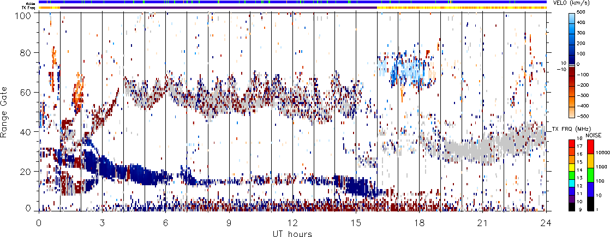Pick the yellow segment of TX FRQ color bar
The height and width of the screenshot is (237, 610).
pos(572,167)
